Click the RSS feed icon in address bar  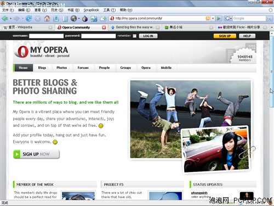click(208, 18)
